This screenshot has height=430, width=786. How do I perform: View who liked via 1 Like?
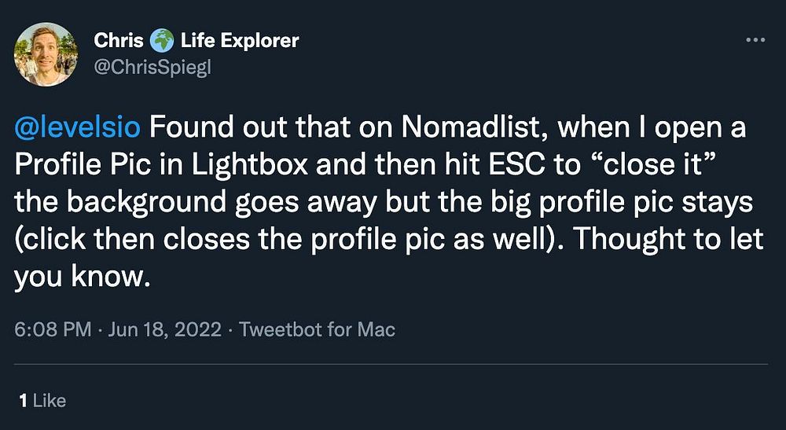(42, 400)
